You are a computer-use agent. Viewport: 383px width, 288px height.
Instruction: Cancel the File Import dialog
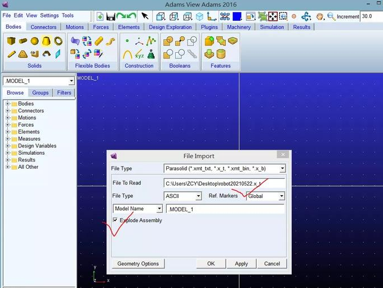click(x=272, y=264)
